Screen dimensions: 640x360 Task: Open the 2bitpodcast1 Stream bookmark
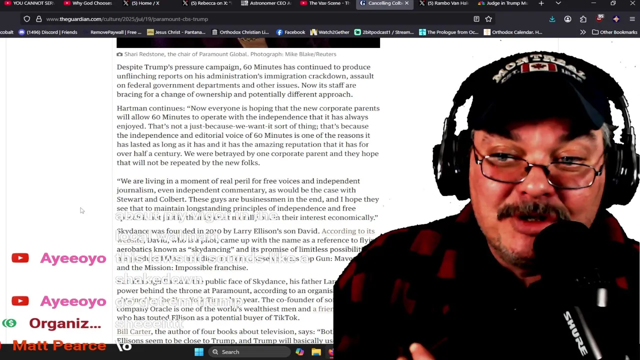click(384, 32)
